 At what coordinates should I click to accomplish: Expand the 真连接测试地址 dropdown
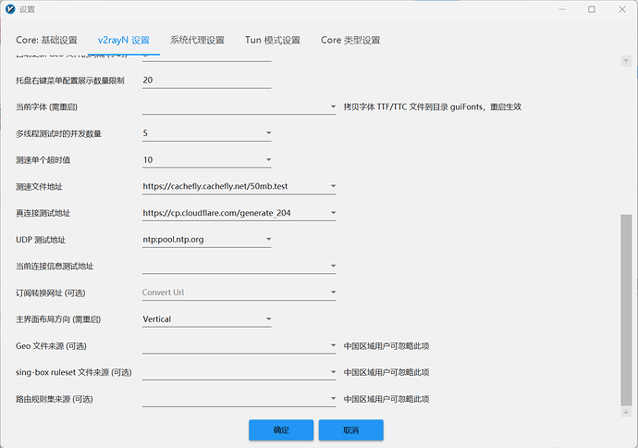pyautogui.click(x=333, y=213)
